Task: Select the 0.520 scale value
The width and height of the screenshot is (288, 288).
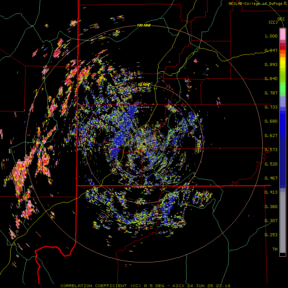Action: point(271,164)
